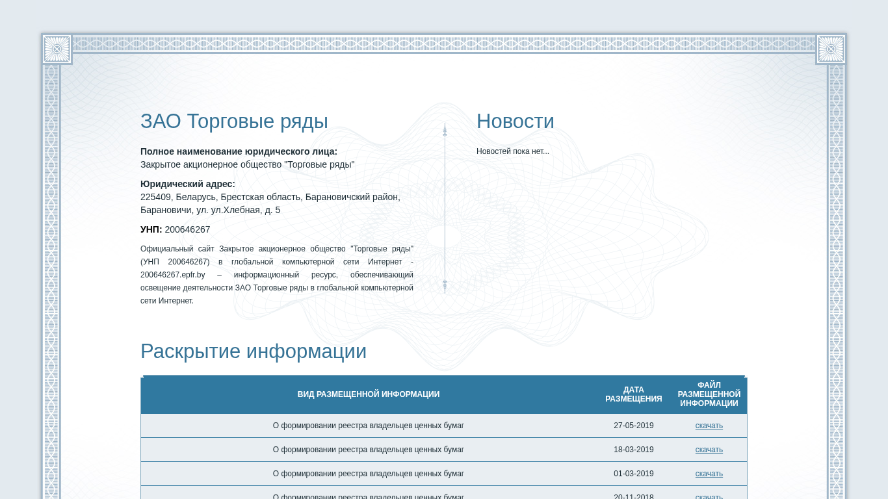Click the first row's registry formation description
Screen dimensions: 888x499
(368, 426)
